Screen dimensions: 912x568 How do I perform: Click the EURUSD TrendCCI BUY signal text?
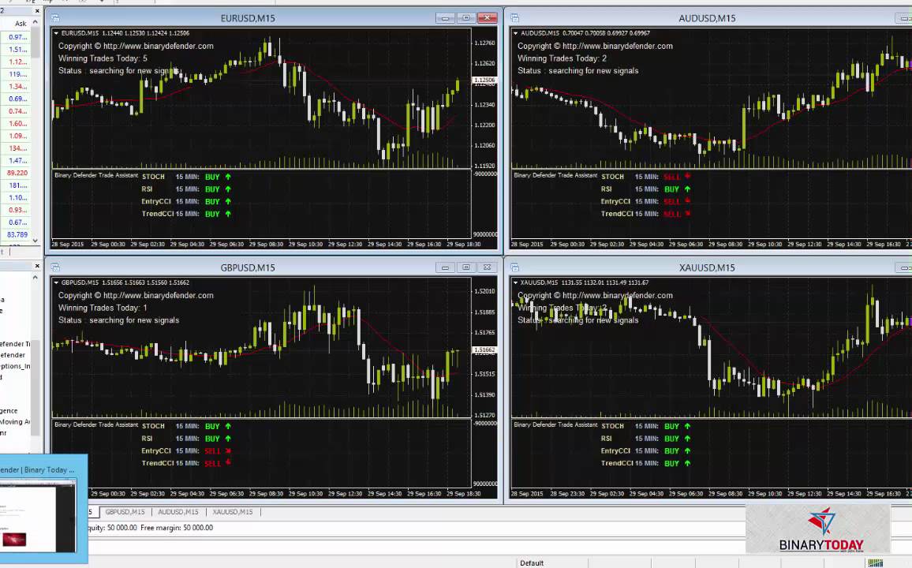click(x=212, y=214)
